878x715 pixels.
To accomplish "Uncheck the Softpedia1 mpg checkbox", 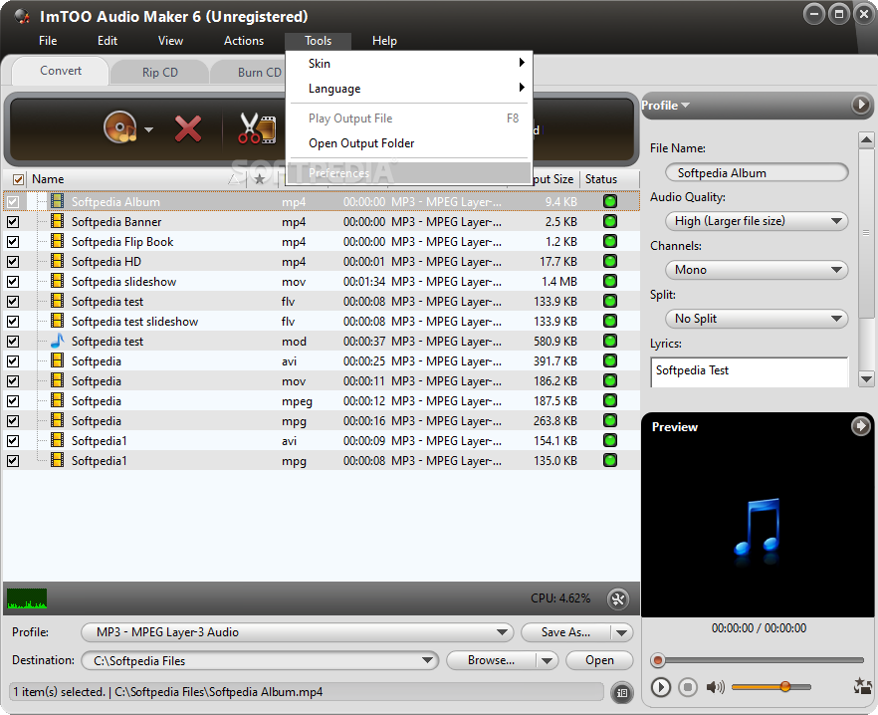I will [x=13, y=461].
